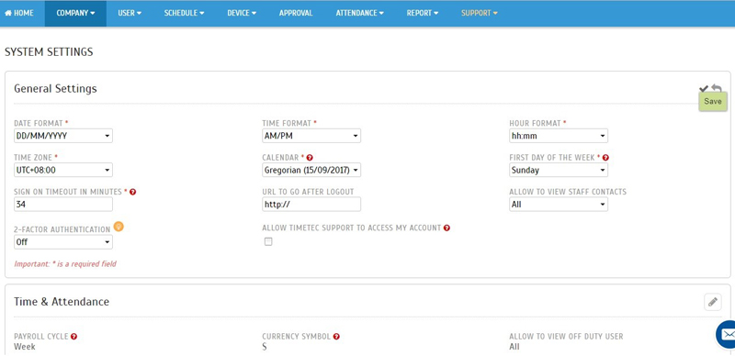Open the Schedule menu
This screenshot has width=735, height=356.
point(185,13)
